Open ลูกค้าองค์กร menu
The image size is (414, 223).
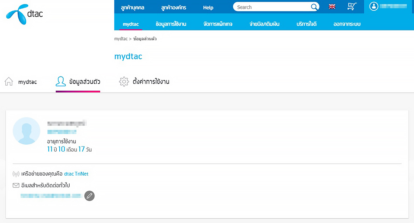pos(173,8)
